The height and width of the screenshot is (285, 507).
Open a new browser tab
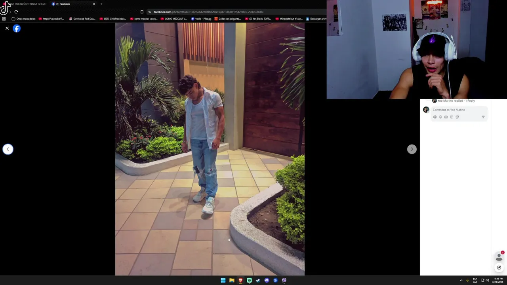click(101, 4)
